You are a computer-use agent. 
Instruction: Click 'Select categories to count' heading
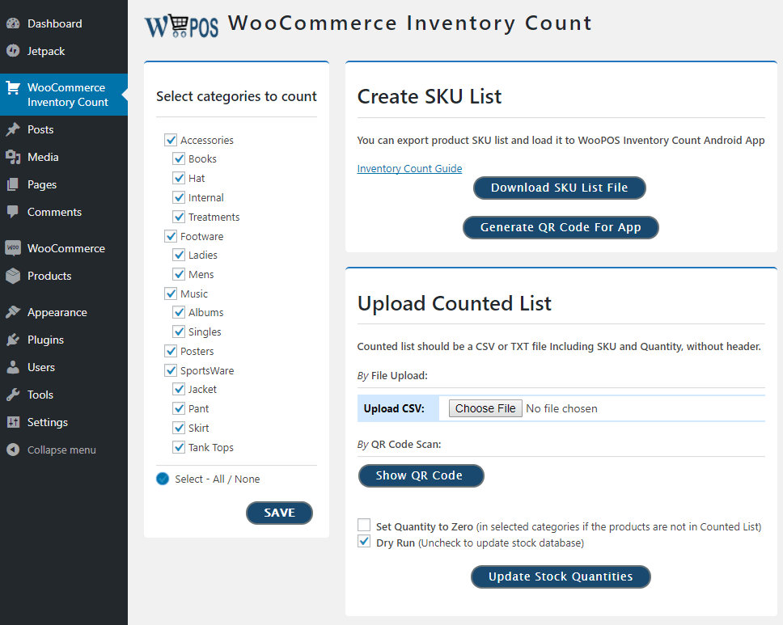(x=236, y=96)
